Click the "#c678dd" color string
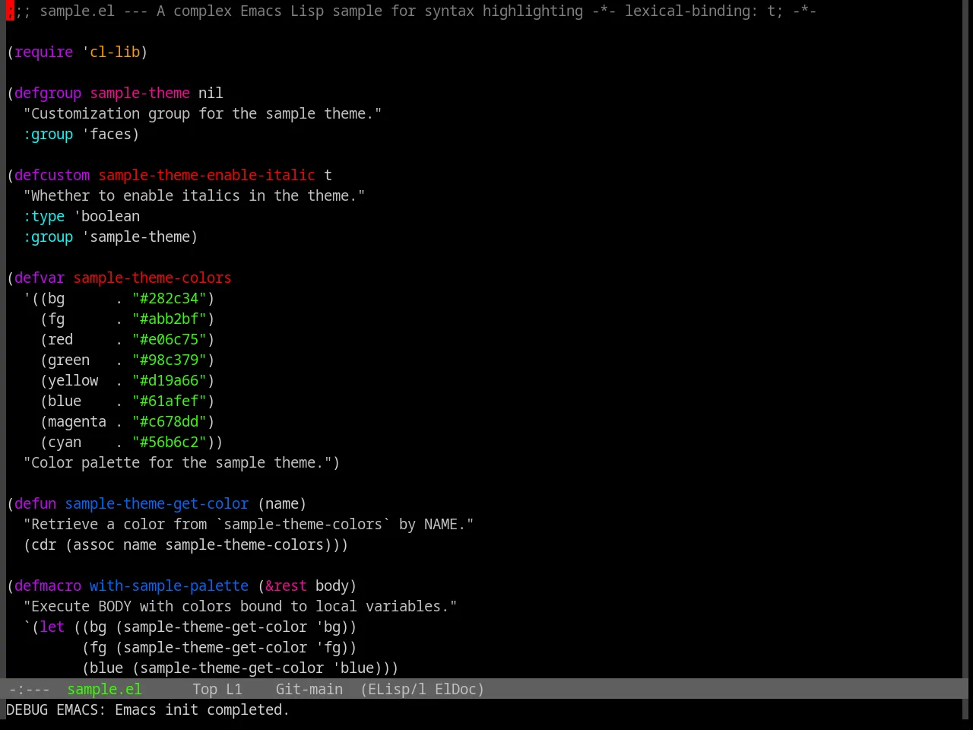 (170, 421)
